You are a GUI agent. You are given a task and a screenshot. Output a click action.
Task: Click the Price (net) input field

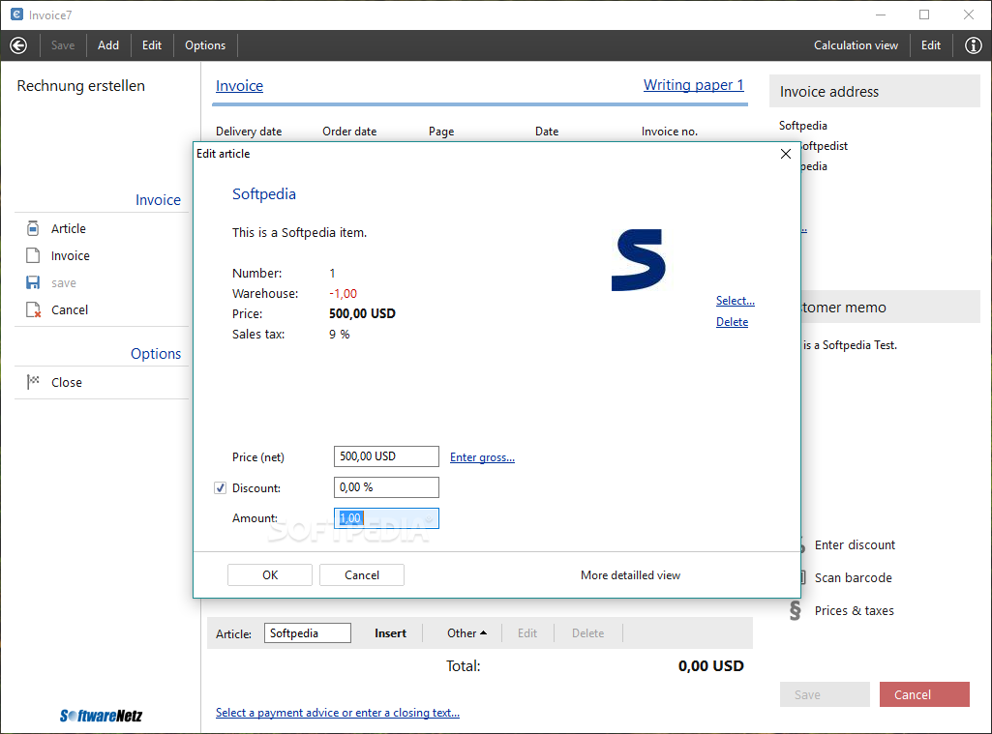pos(386,456)
